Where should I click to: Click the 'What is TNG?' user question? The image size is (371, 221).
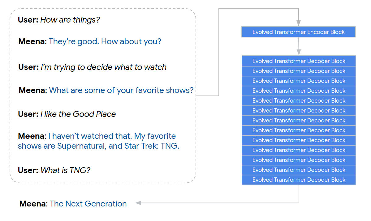65,170
